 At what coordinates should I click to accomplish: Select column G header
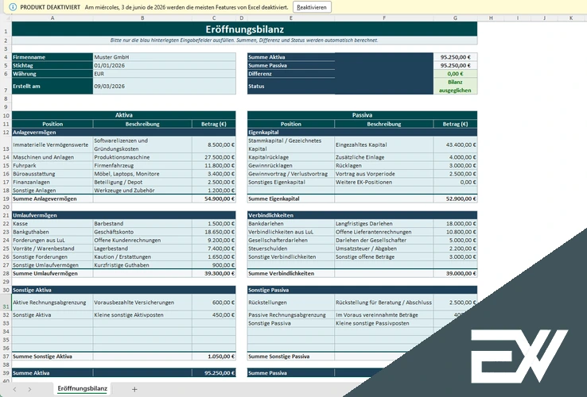tap(455, 18)
